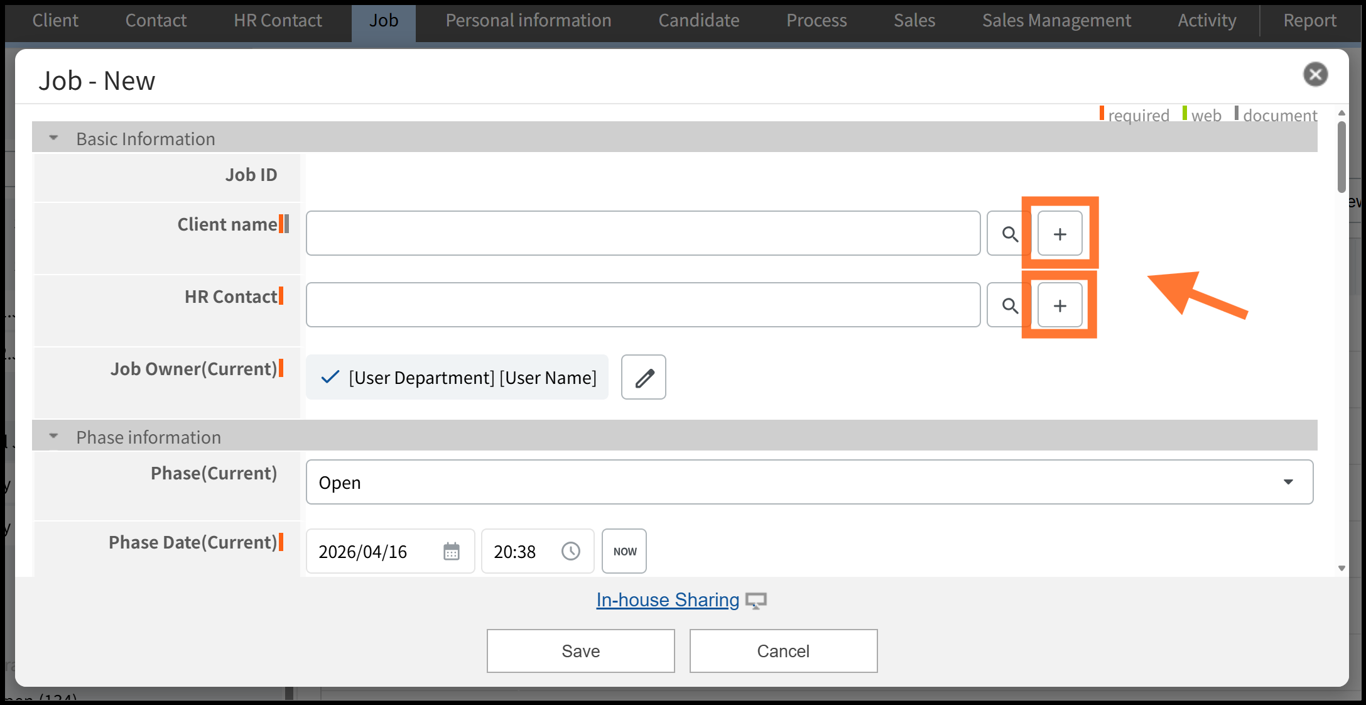Click the HR Contact search magnifier icon
This screenshot has width=1366, height=705.
point(1009,305)
